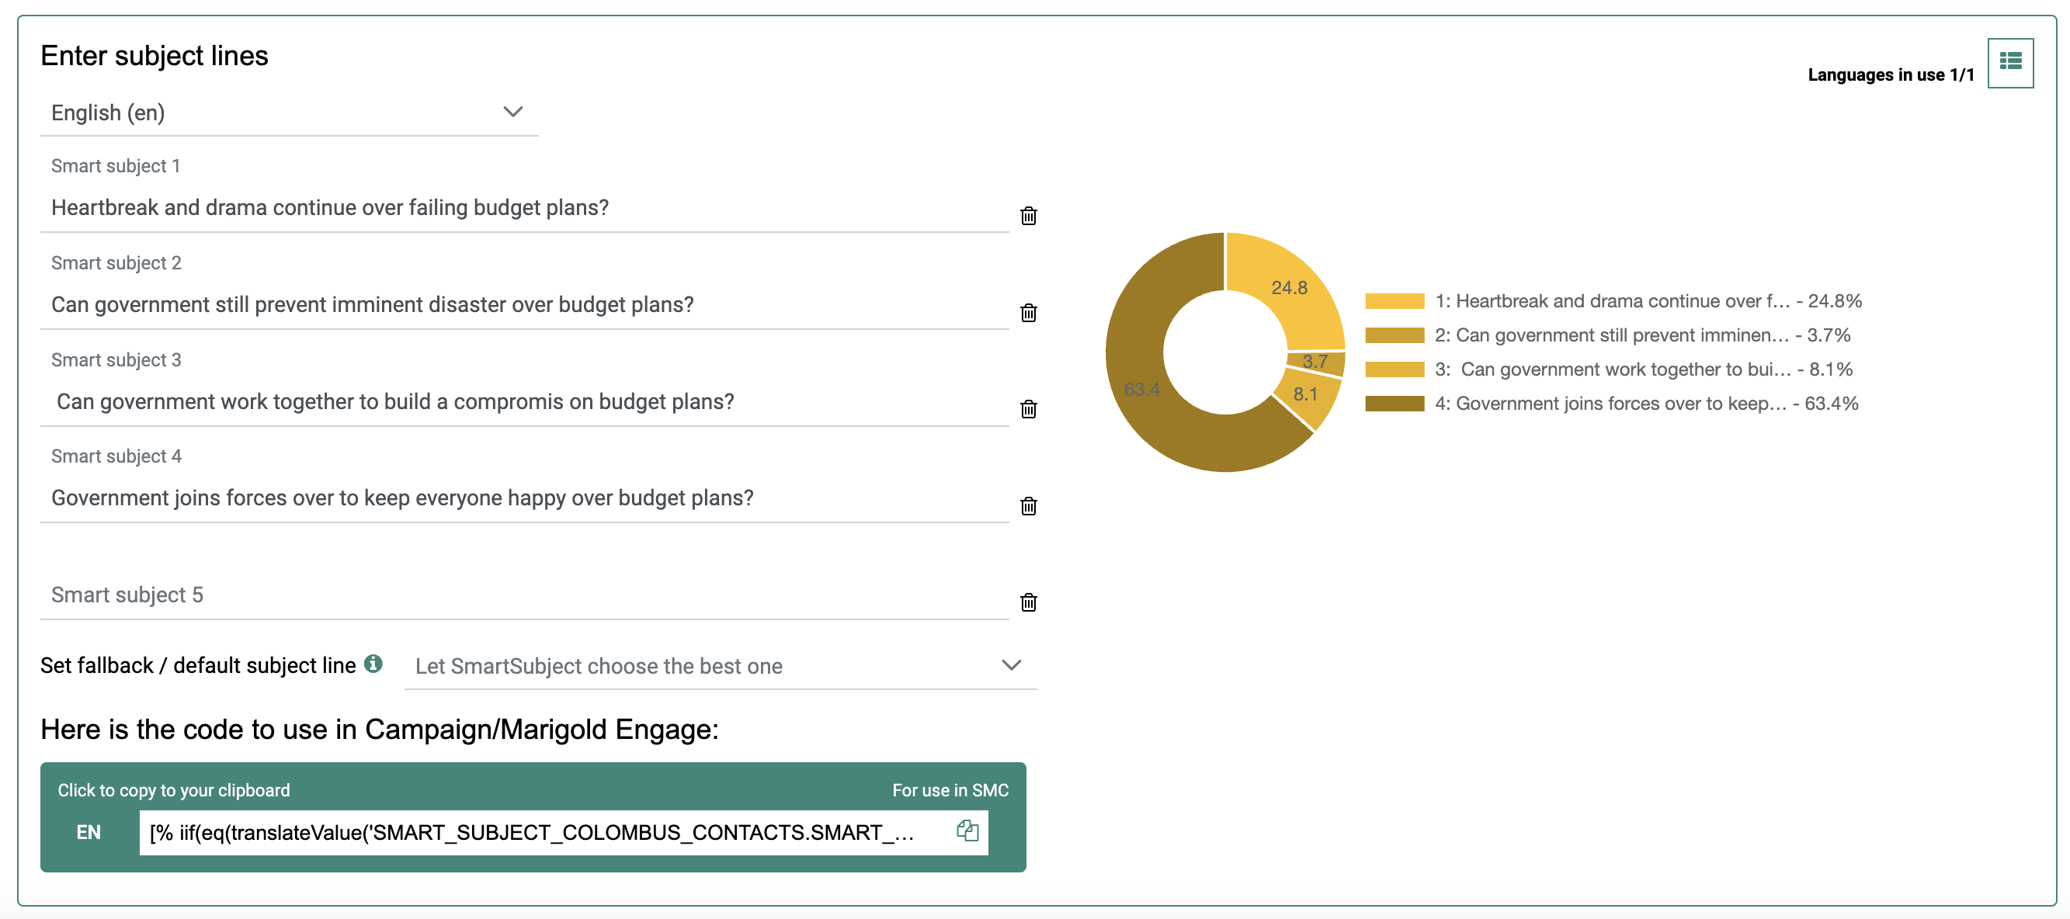The width and height of the screenshot is (2070, 919).
Task: Click trash icon for Smart subject 2
Action: pyautogui.click(x=1028, y=313)
